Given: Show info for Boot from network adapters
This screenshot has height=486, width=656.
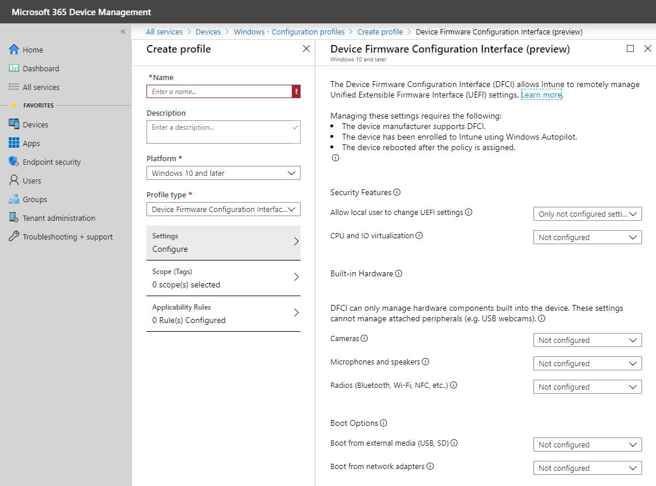Looking at the screenshot, I should tap(430, 466).
